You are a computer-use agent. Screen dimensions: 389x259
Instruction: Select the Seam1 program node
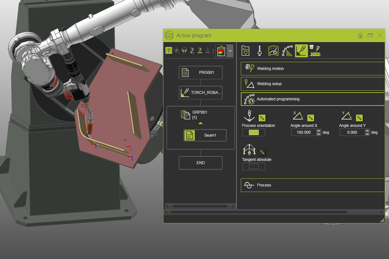[x=205, y=135]
